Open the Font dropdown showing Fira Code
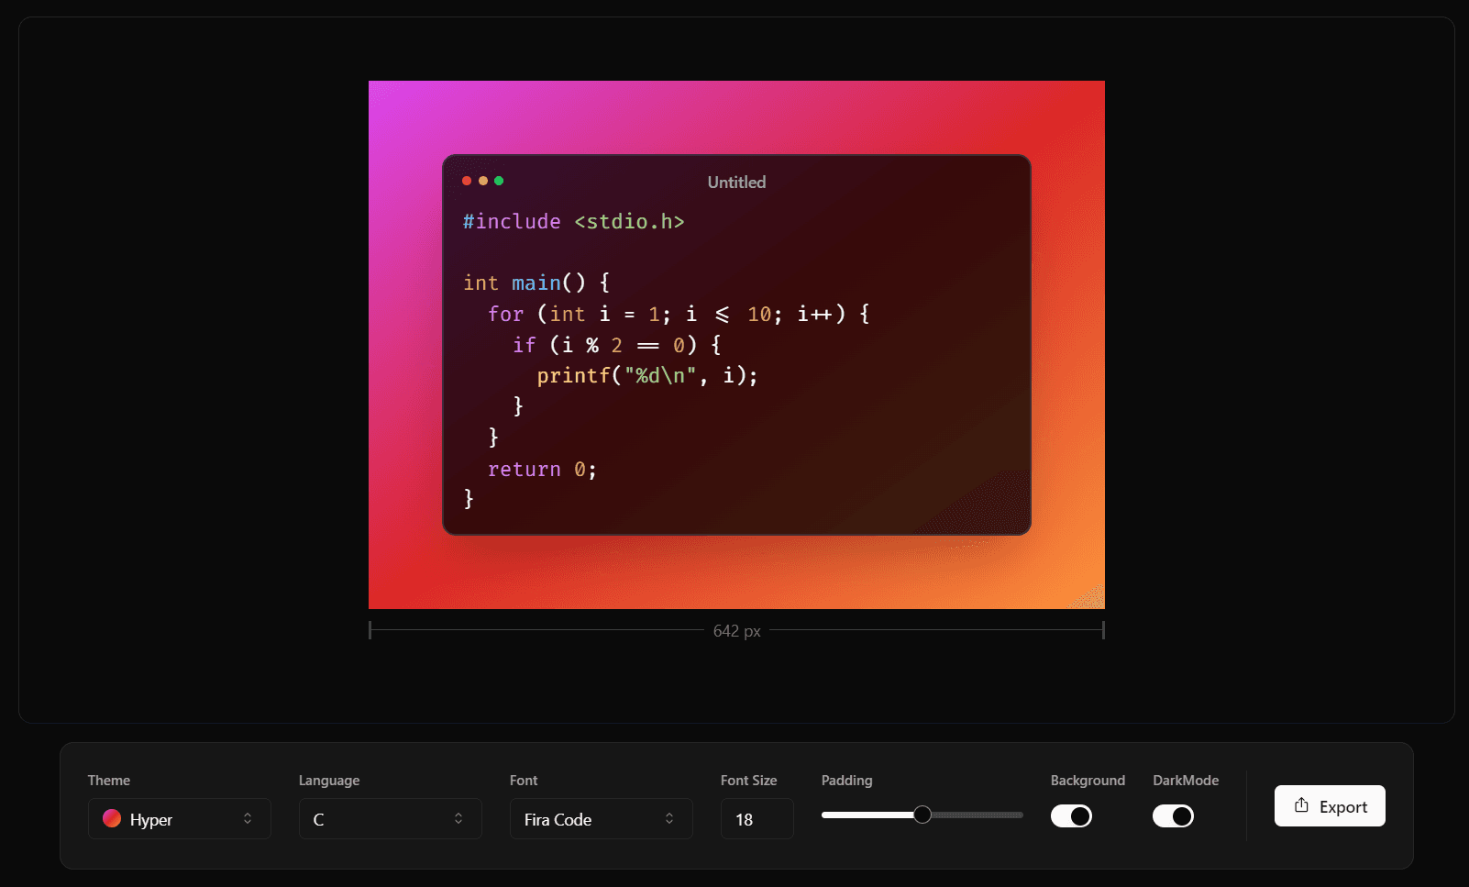 pyautogui.click(x=601, y=818)
